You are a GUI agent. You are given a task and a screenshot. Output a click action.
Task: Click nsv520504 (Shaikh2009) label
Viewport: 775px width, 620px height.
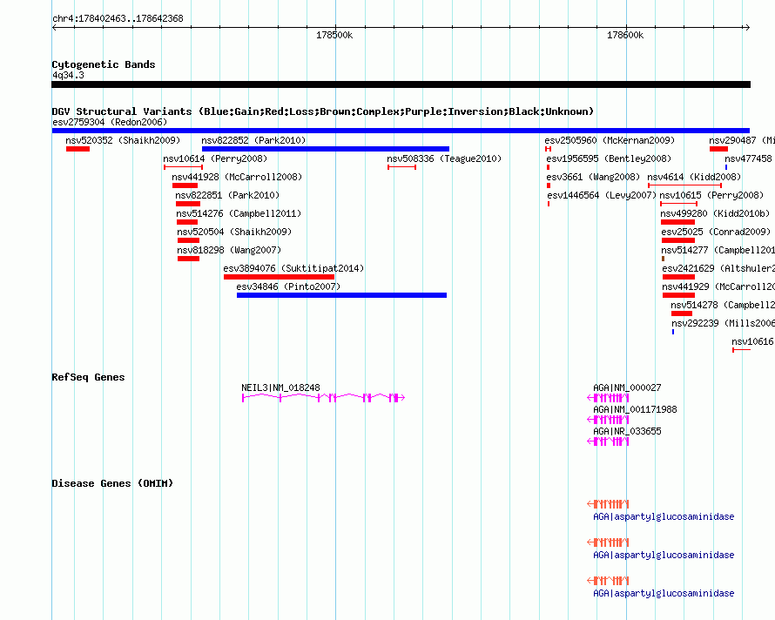234,232
